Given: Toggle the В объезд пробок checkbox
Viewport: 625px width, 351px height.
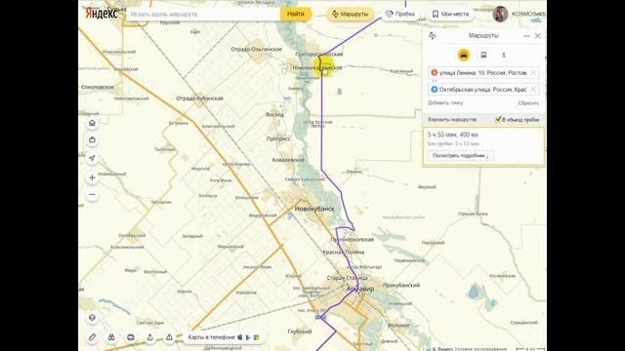Looking at the screenshot, I should [x=498, y=119].
